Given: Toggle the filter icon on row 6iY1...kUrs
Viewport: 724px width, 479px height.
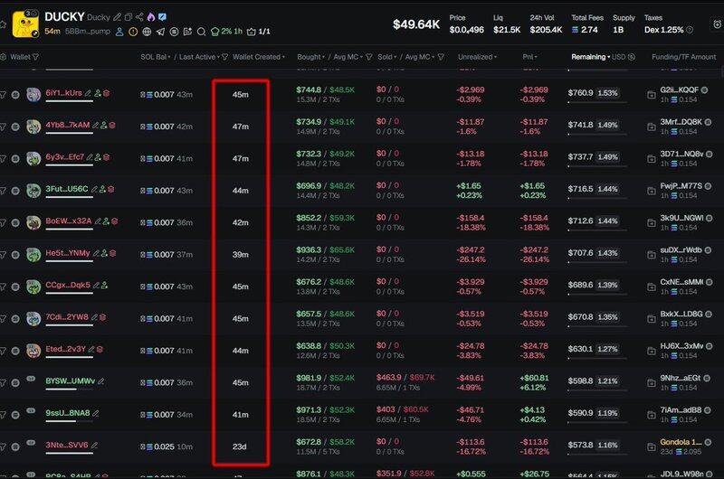Looking at the screenshot, I should pyautogui.click(x=3, y=93).
